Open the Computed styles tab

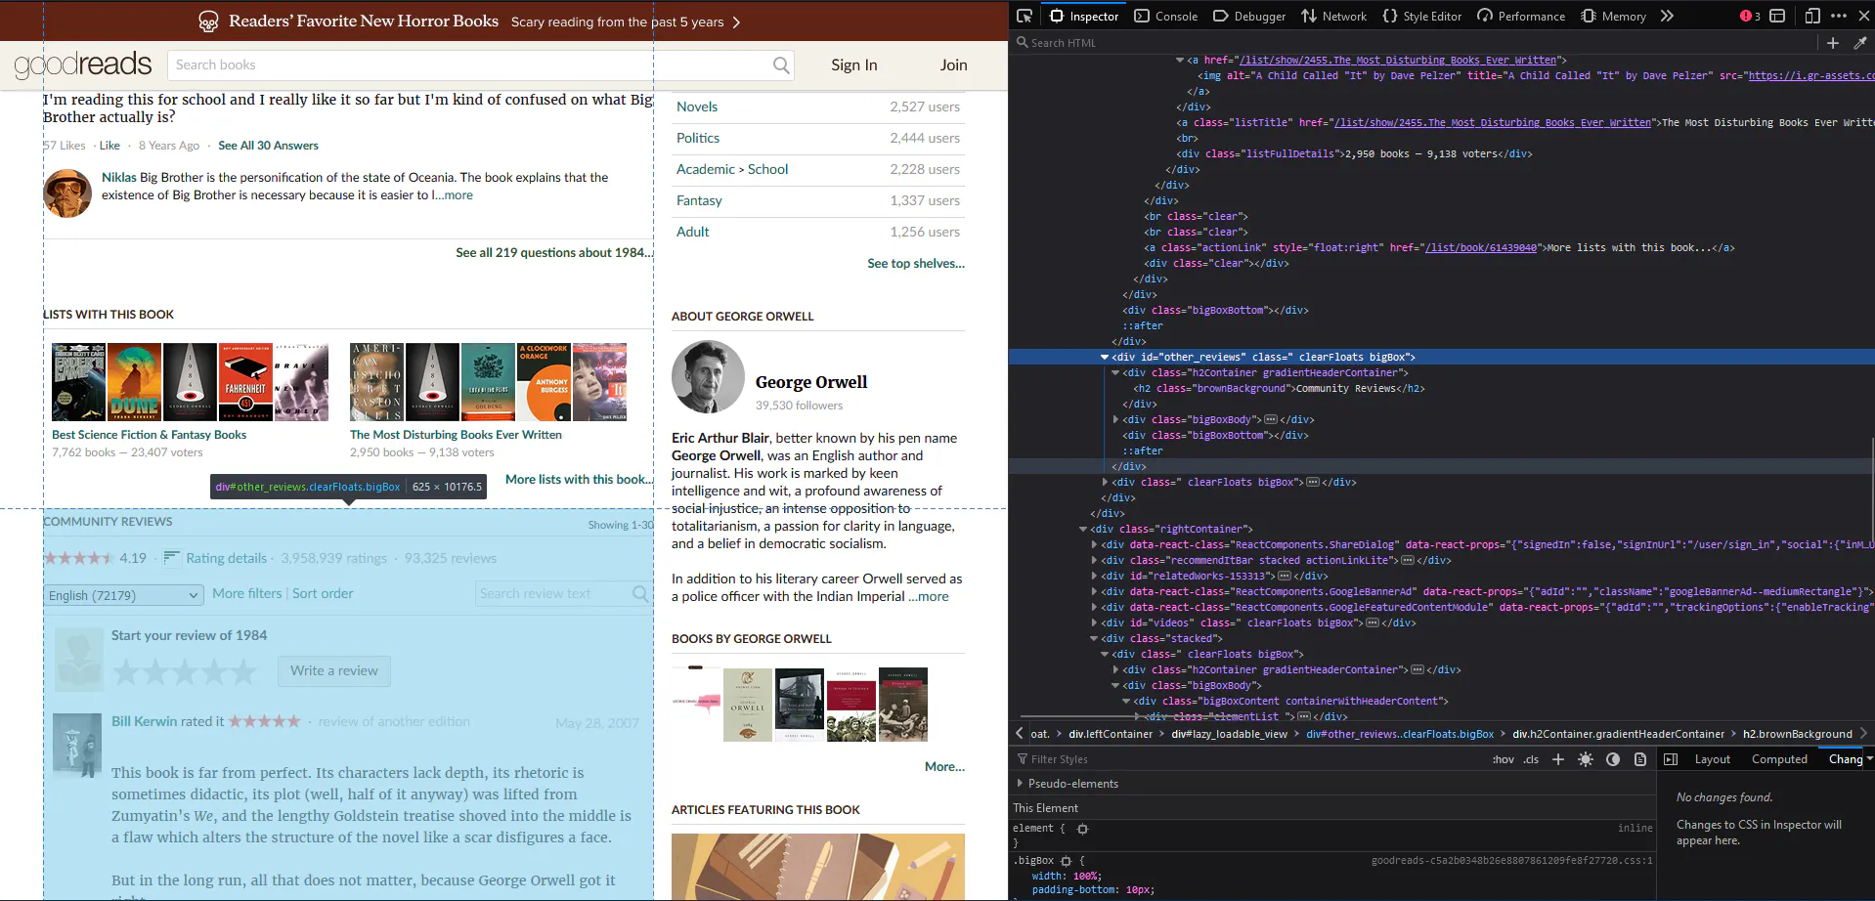1779,758
